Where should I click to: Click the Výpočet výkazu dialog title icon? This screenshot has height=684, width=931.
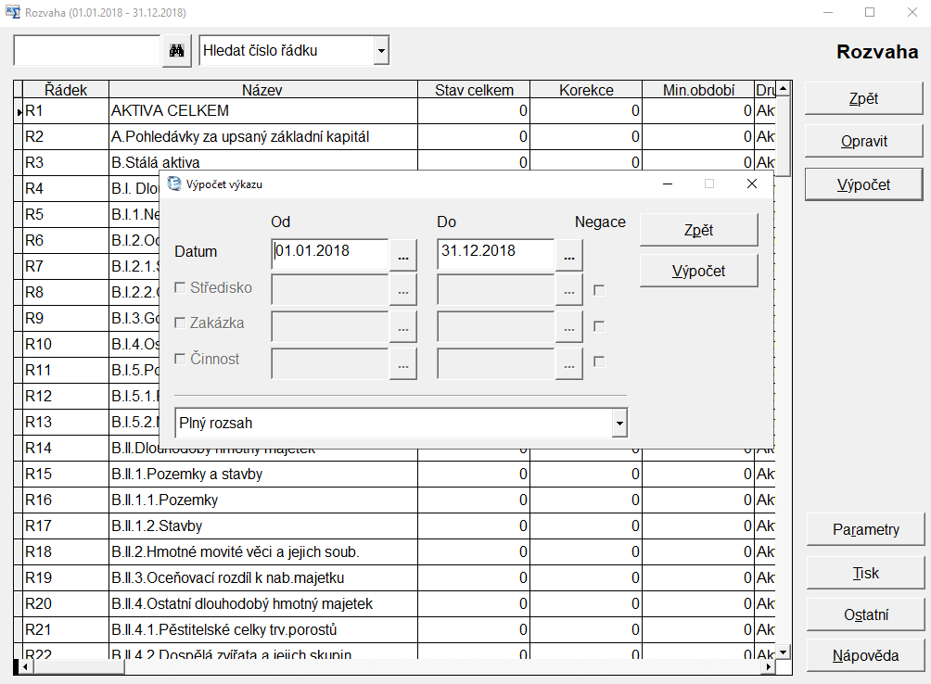173,184
